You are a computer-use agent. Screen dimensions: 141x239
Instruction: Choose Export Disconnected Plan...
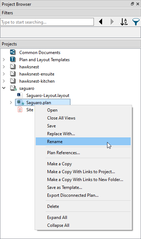[83, 195]
